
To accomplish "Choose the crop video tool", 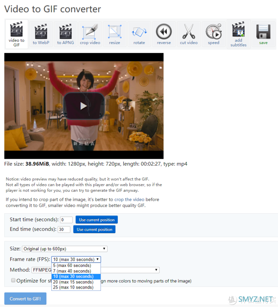I will pyautogui.click(x=90, y=34).
